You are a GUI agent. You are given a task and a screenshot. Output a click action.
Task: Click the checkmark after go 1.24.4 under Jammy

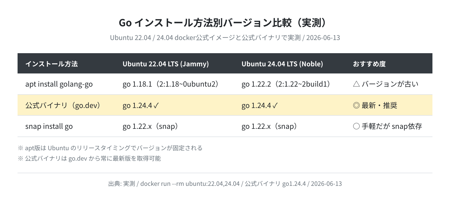point(156,106)
